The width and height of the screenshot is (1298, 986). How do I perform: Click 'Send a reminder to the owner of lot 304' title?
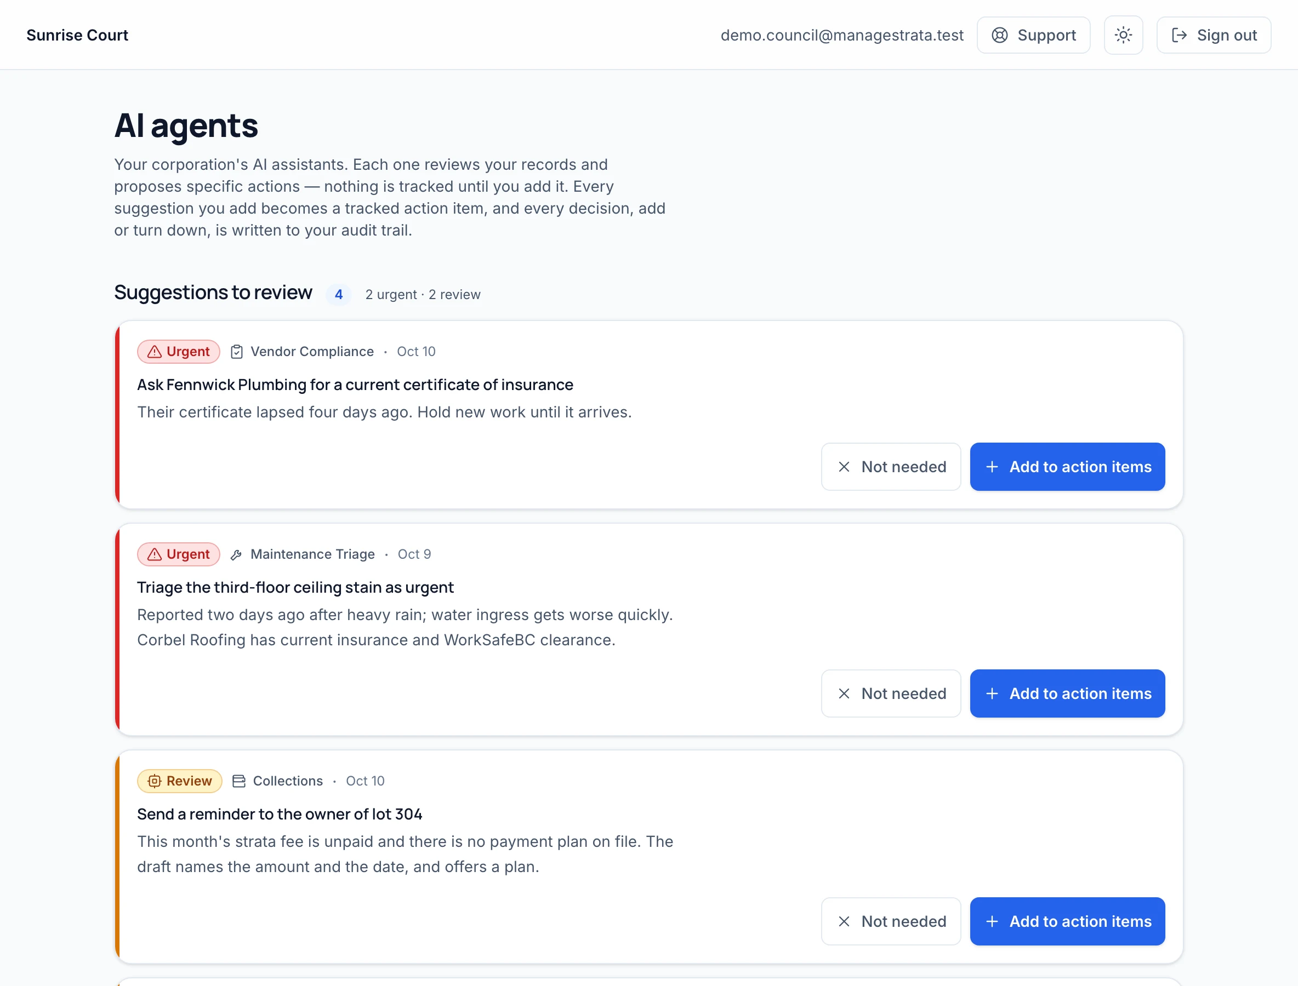point(280,815)
